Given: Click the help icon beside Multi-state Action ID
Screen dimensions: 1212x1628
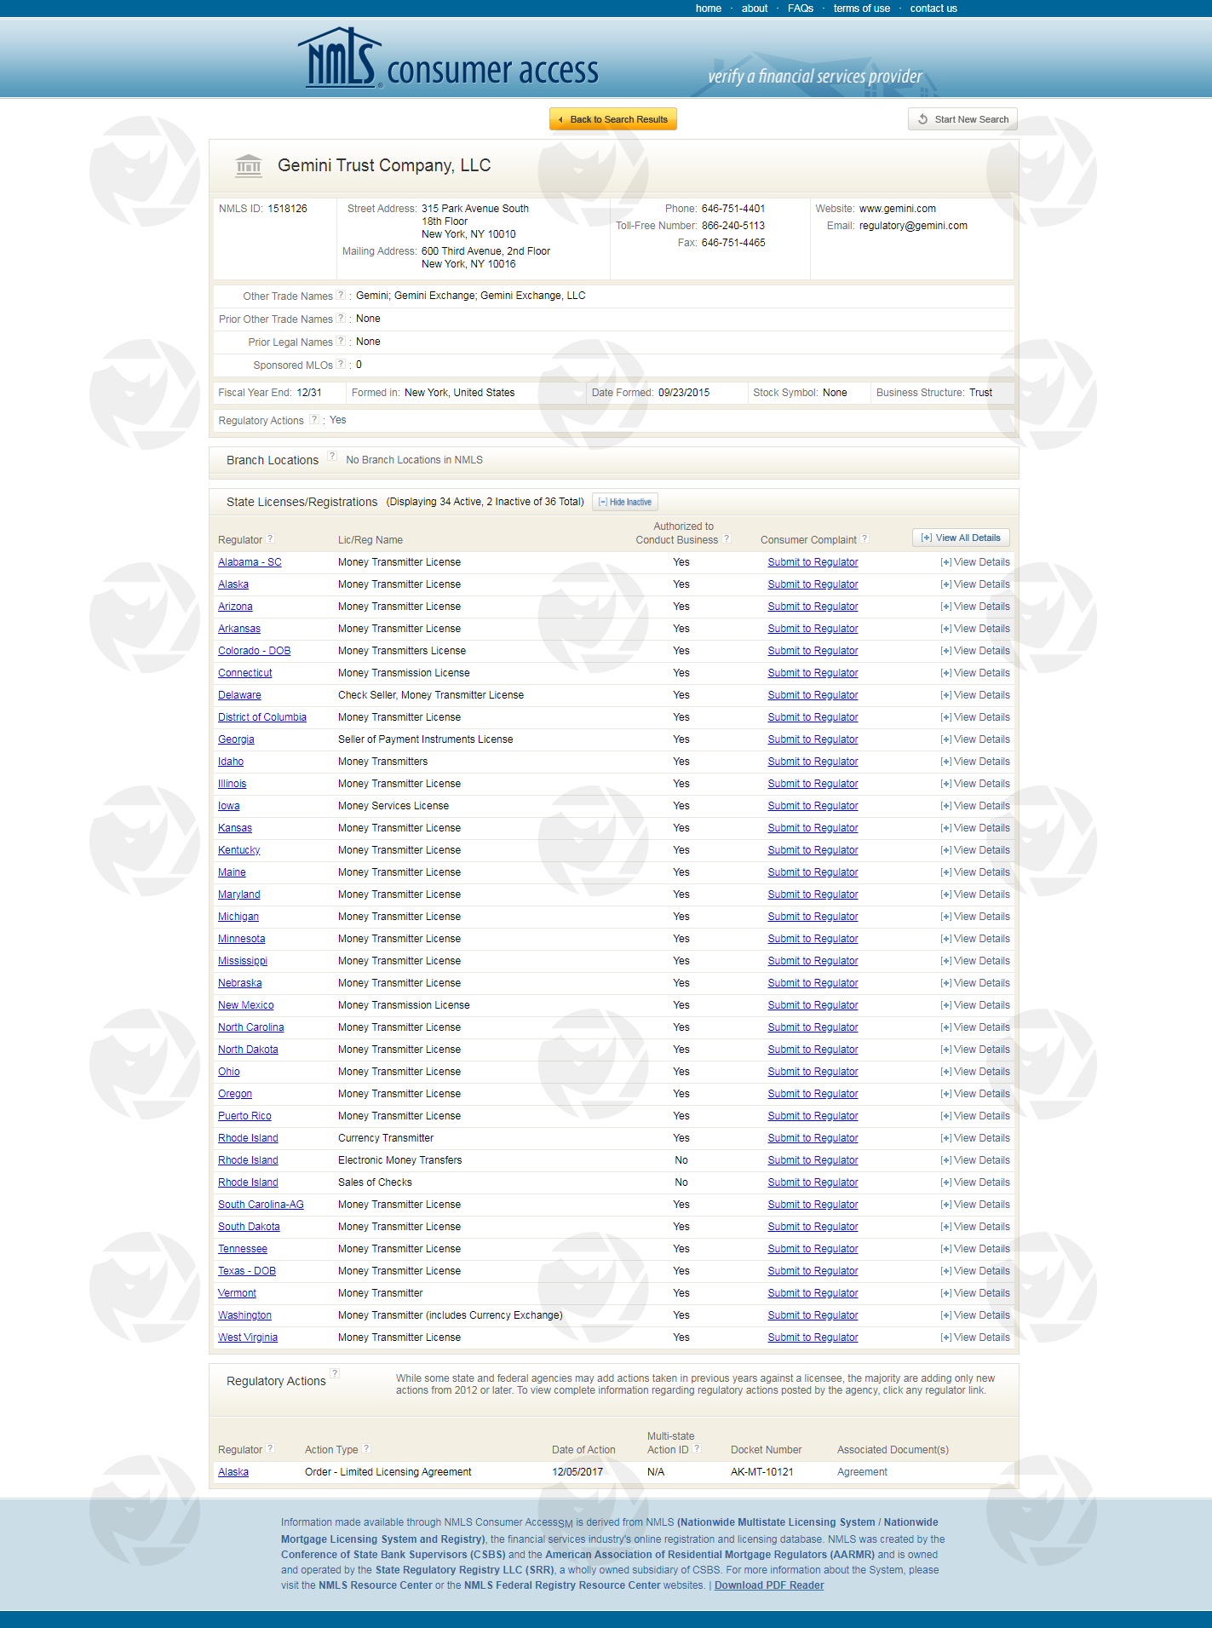Looking at the screenshot, I should pos(697,1448).
